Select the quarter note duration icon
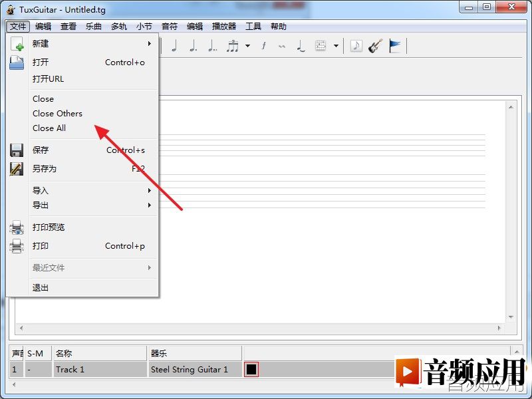Screen dimensions: 532x399 pyautogui.click(x=174, y=46)
